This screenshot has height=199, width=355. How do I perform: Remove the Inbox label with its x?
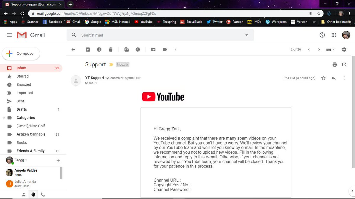click(x=127, y=65)
